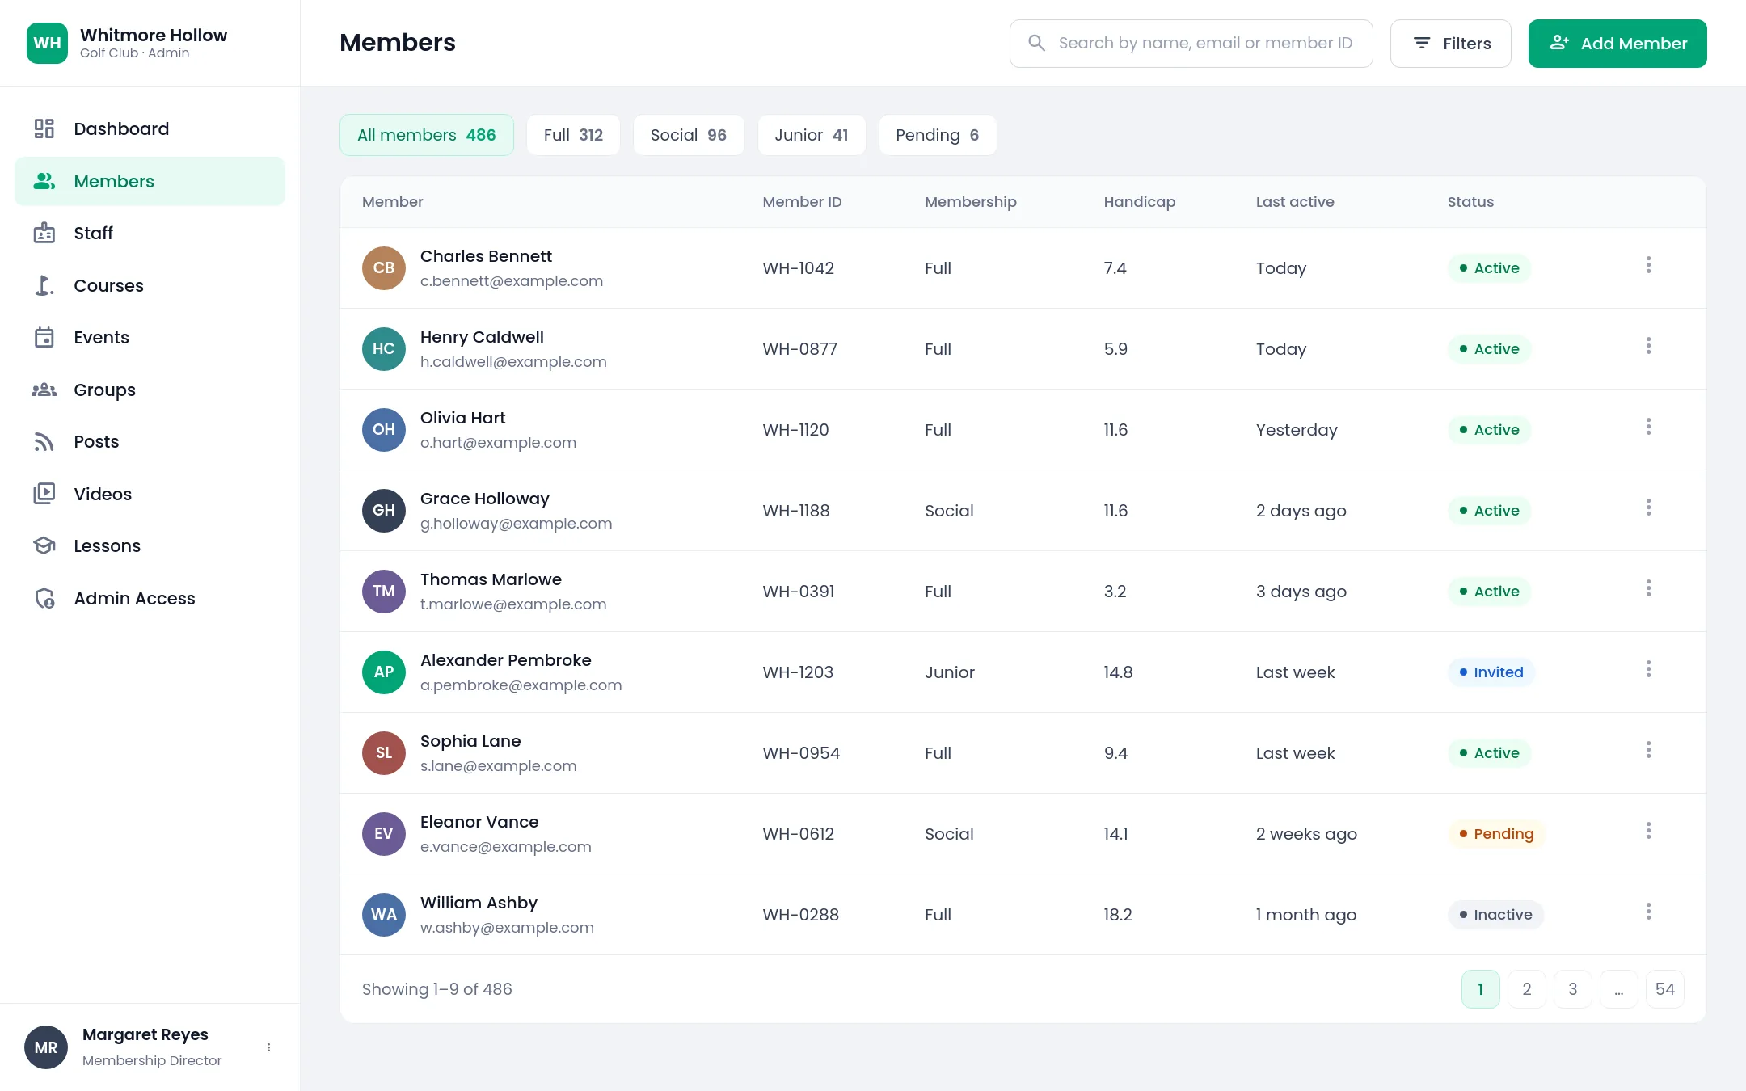Screen dimensions: 1746x1091
Task: Open the Dashboard menu item
Action: [x=150, y=128]
